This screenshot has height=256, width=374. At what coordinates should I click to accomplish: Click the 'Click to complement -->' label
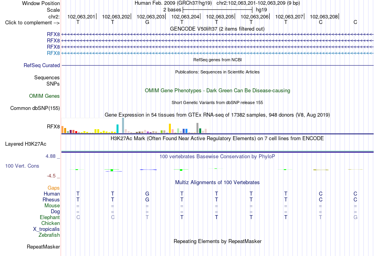[32, 23]
